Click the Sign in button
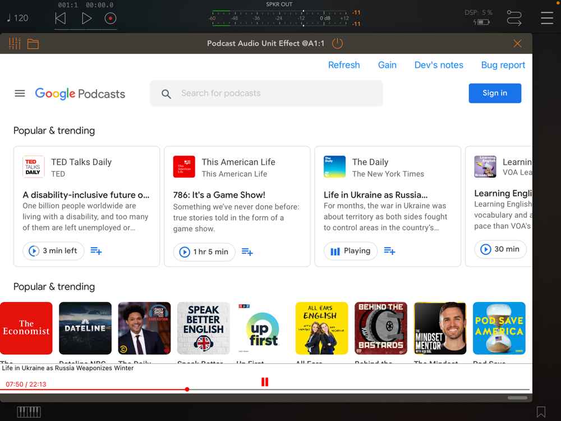This screenshot has height=421, width=561. tap(495, 93)
